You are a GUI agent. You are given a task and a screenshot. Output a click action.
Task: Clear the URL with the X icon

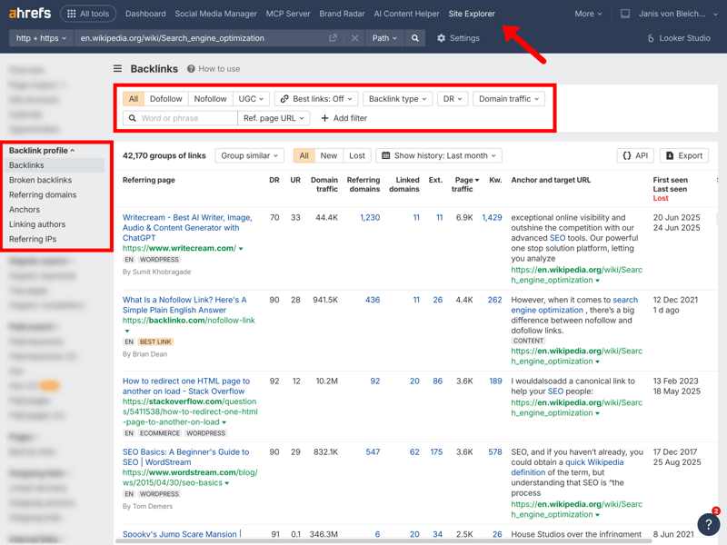click(x=354, y=38)
